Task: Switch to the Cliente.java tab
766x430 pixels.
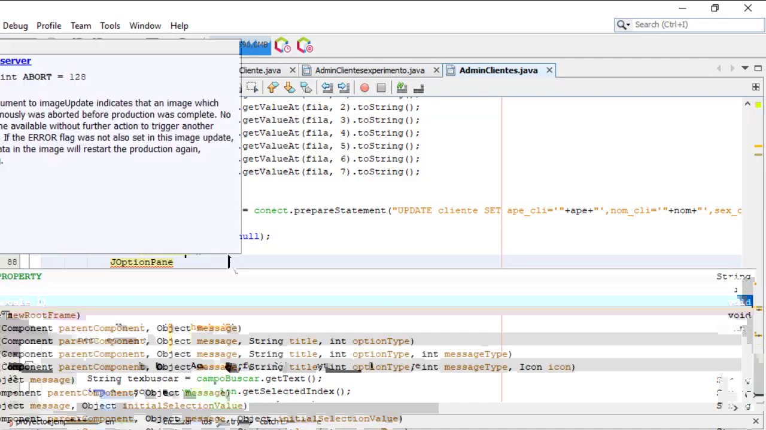Action: coord(260,70)
